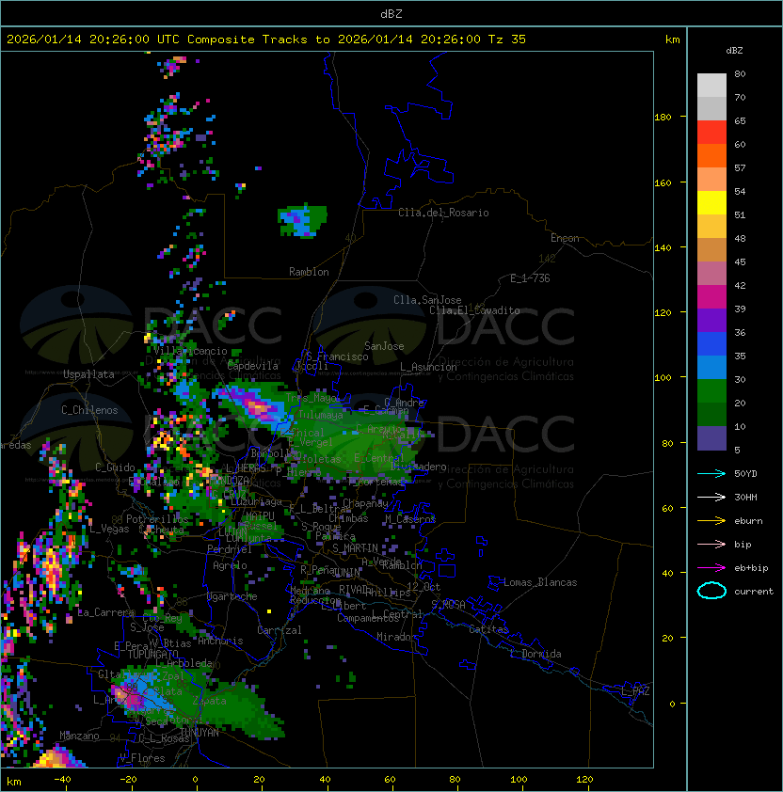Click the 'La_Dormida' map label

point(535,654)
